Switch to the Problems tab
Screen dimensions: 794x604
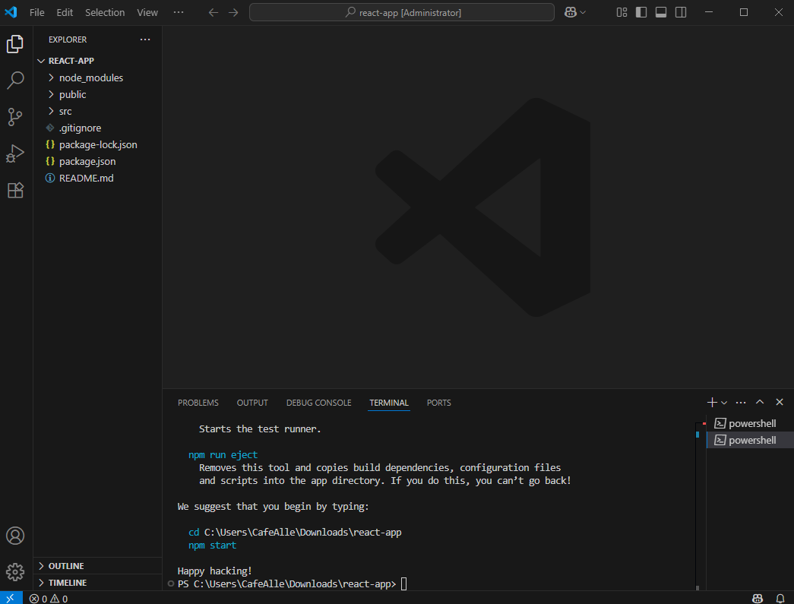198,403
